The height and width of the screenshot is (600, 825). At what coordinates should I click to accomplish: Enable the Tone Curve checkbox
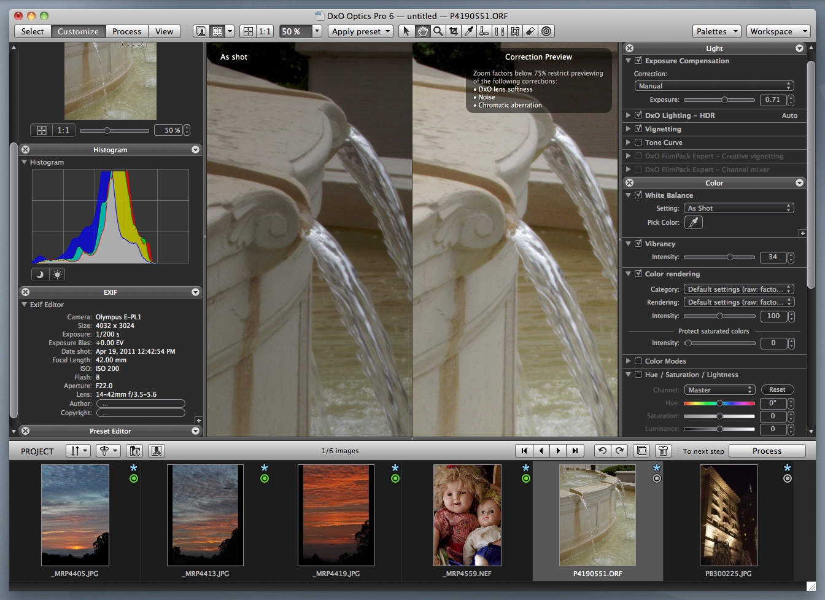pos(638,142)
